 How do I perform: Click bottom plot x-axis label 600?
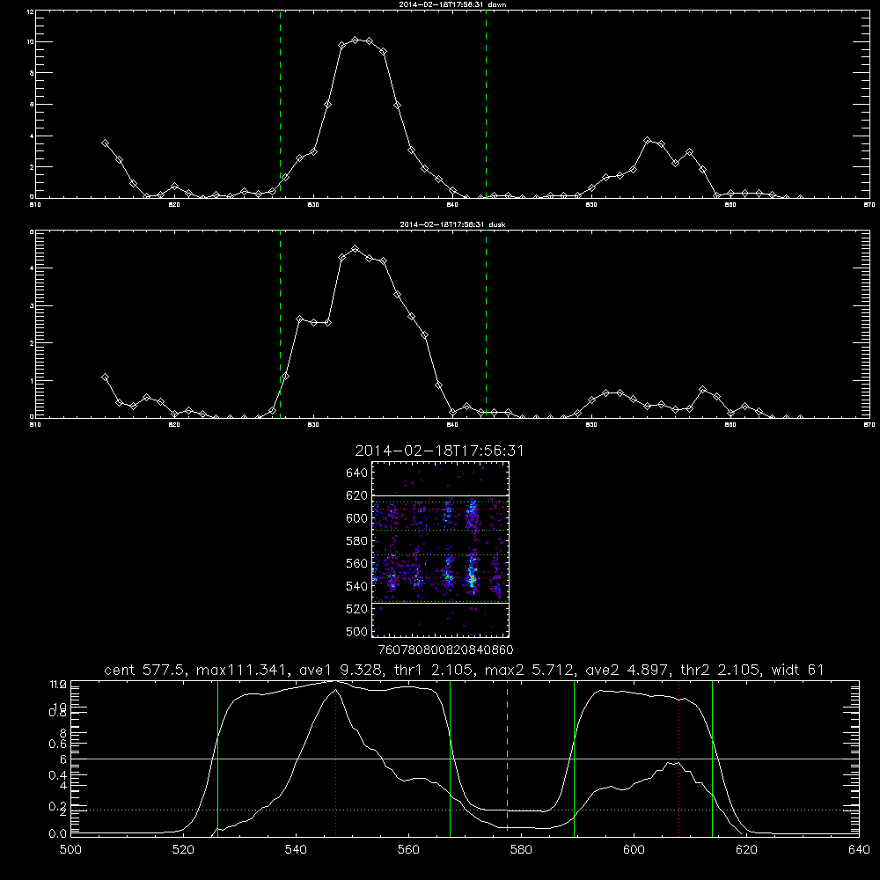pyautogui.click(x=634, y=850)
